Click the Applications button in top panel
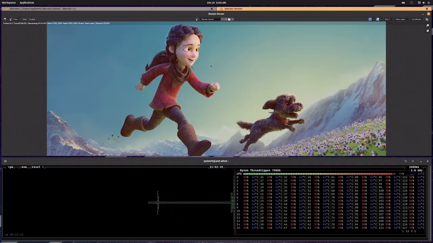Viewport: 433px width, 243px height. [x=27, y=3]
